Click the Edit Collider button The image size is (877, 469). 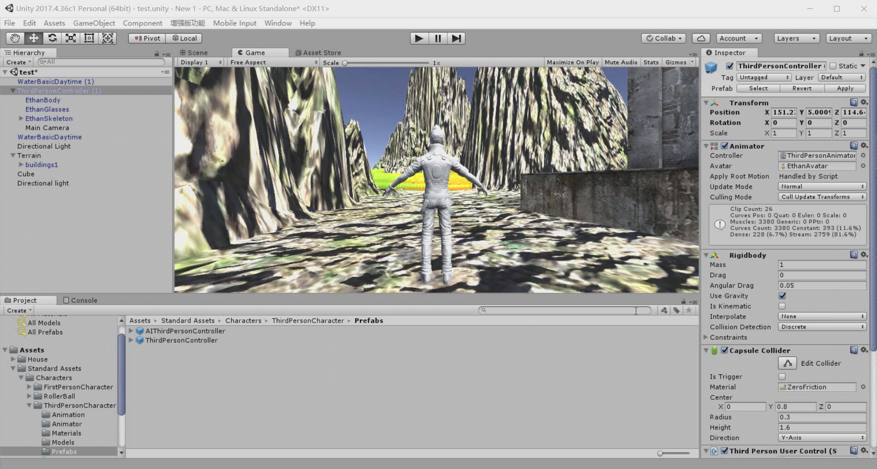click(787, 363)
